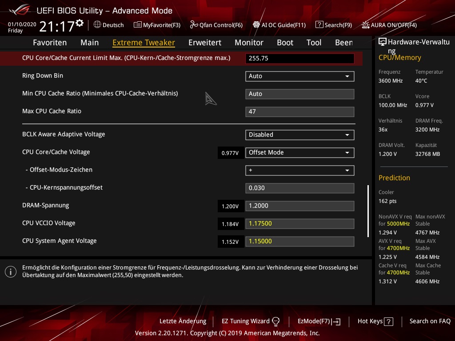This screenshot has width=455, height=341.
Task: Click the globe language icon
Action: (97, 25)
